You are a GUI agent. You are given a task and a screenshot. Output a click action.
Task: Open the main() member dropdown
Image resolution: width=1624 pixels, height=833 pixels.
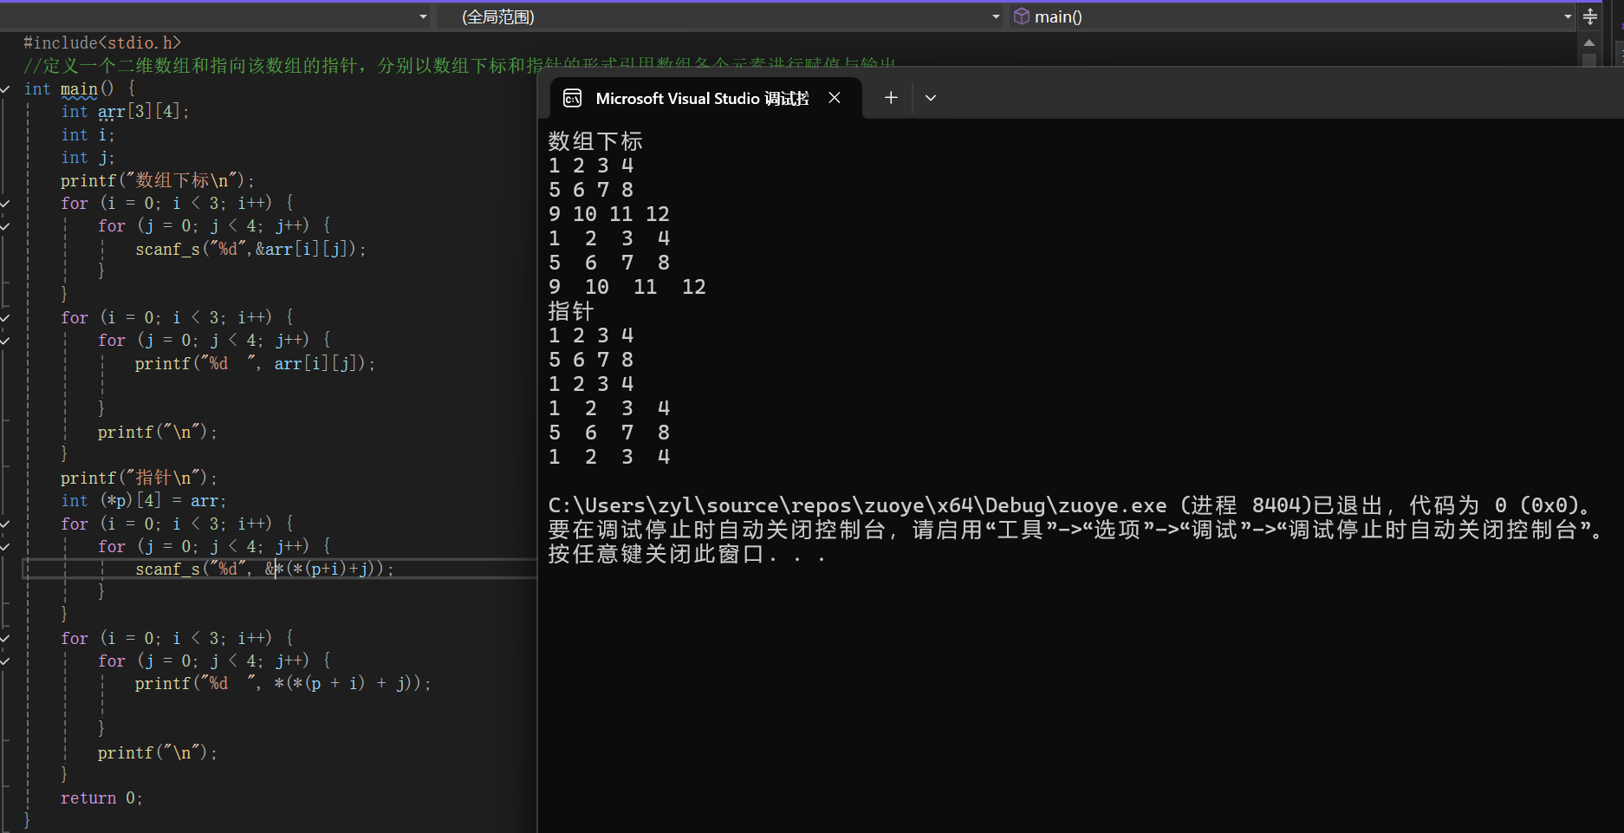[x=1568, y=16]
